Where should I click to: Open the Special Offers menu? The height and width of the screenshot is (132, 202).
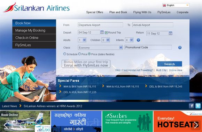[95, 12]
